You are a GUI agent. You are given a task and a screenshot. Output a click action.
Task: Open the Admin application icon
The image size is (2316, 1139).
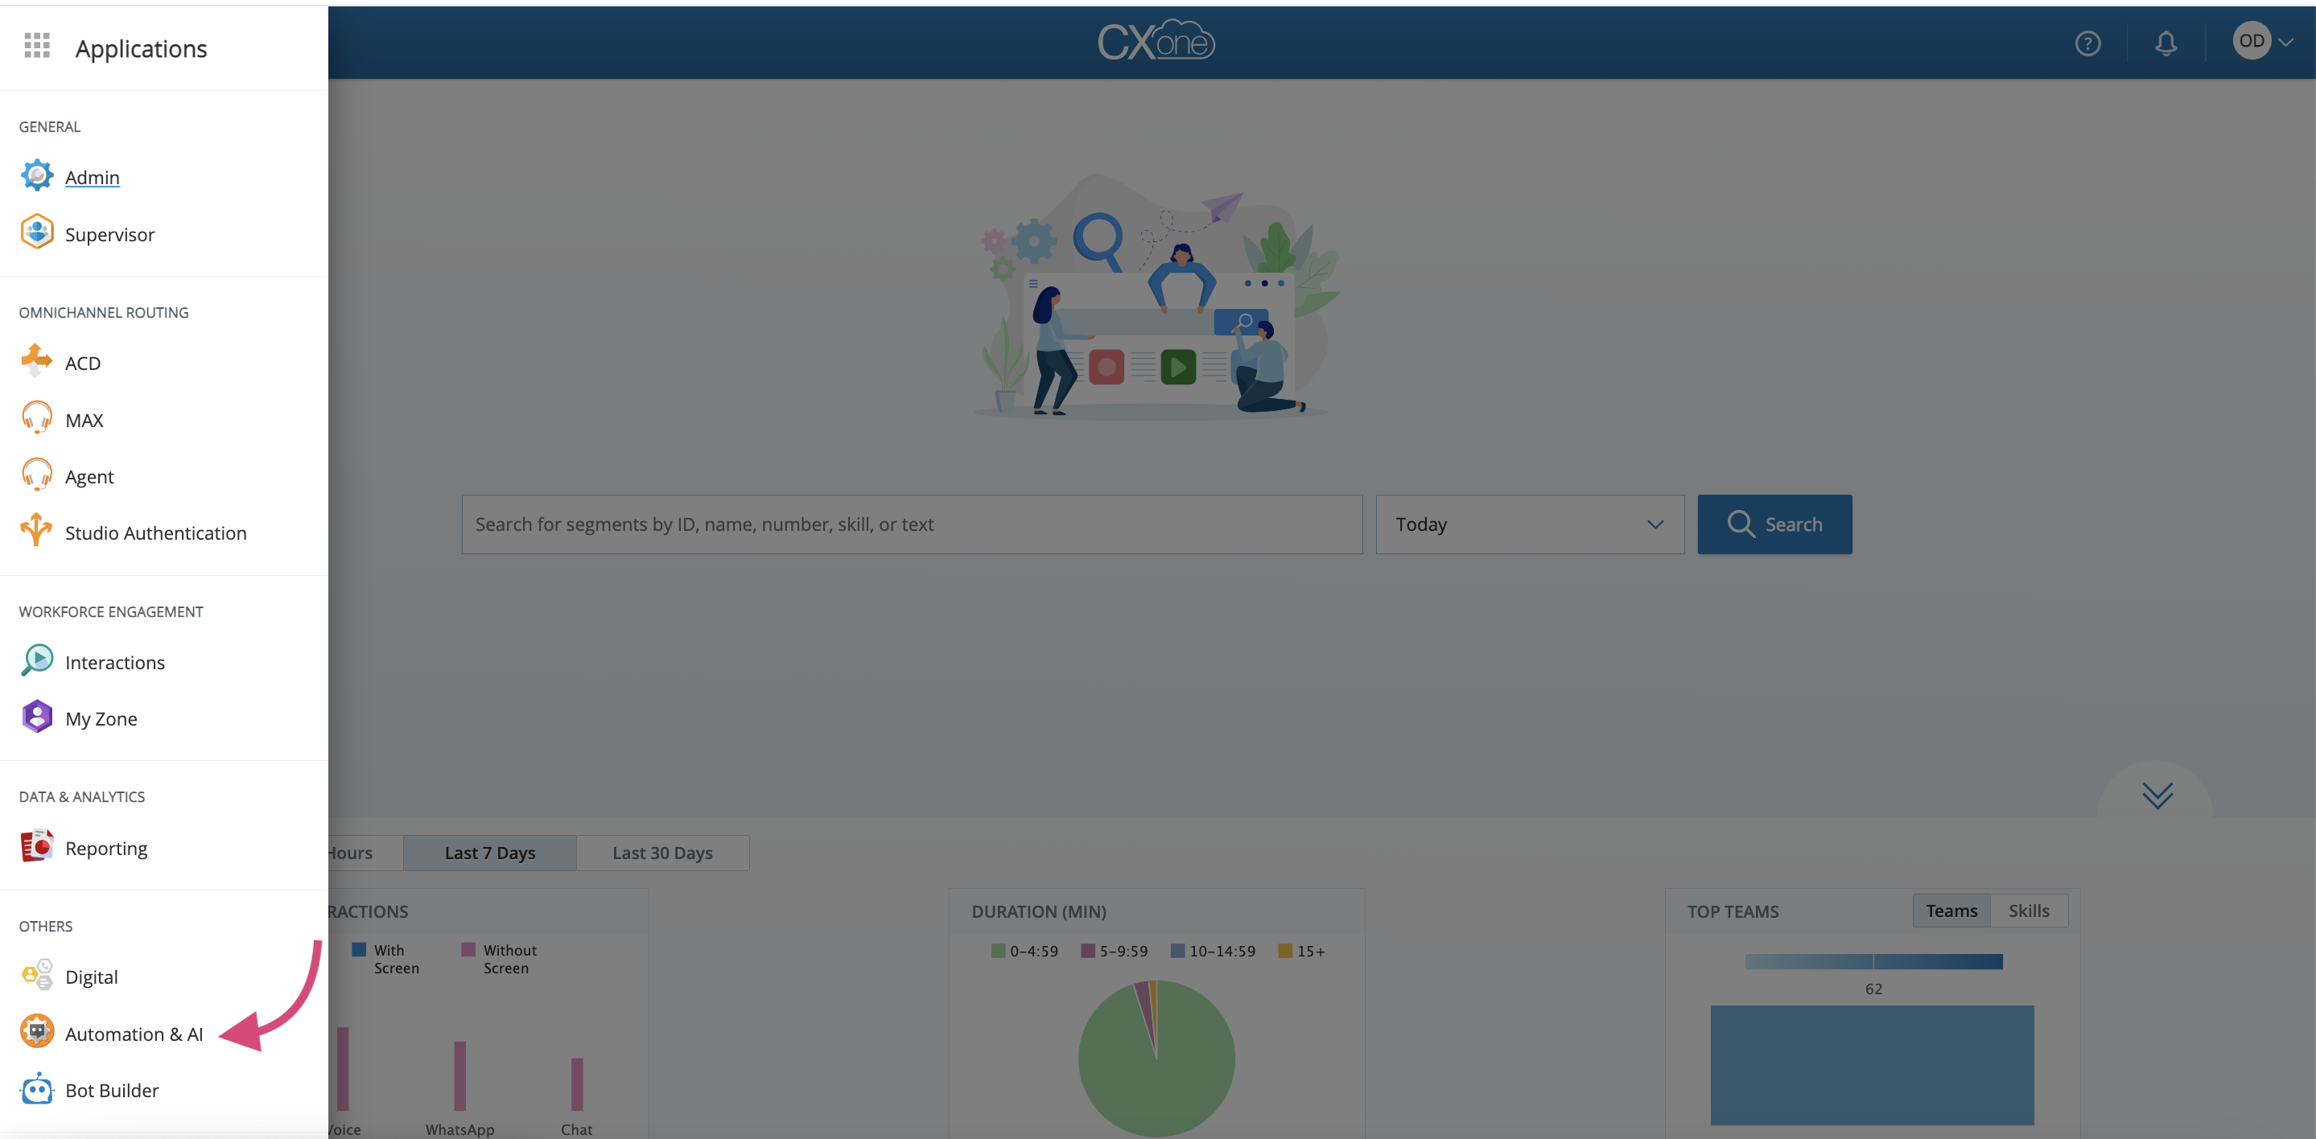pyautogui.click(x=37, y=176)
